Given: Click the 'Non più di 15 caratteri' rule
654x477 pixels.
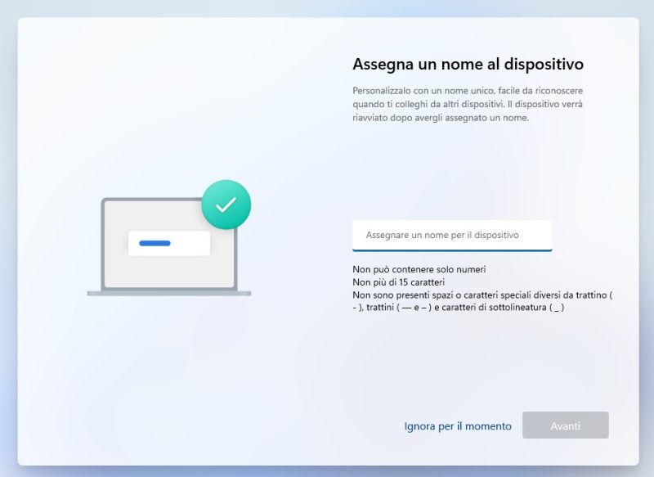Looking at the screenshot, I should click(401, 281).
